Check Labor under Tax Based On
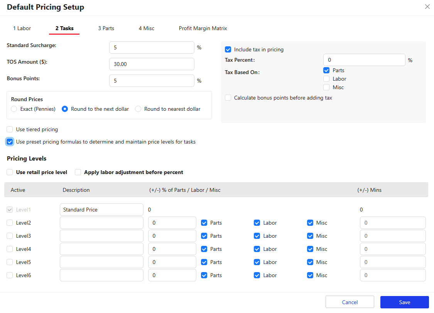Screen dimensions: 434x313 (327, 79)
